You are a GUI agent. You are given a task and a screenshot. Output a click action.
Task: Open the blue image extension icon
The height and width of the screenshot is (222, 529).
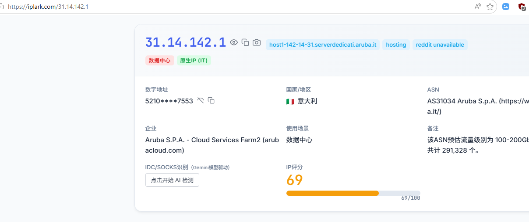pos(506,7)
